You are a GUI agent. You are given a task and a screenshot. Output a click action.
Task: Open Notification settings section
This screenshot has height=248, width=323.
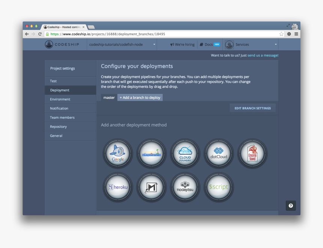tap(71, 109)
